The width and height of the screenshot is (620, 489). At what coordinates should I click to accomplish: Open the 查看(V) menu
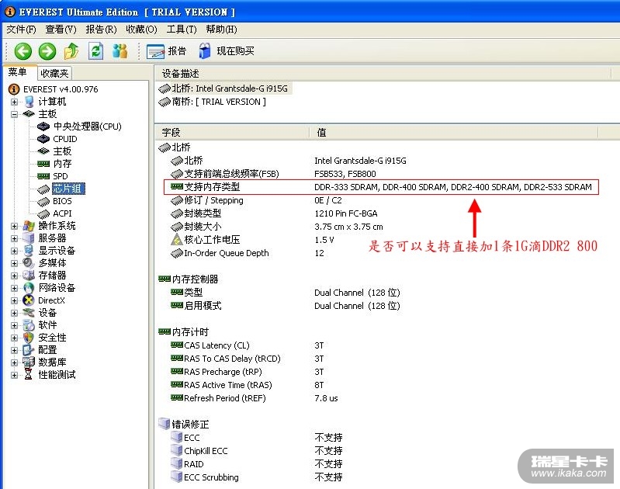(61, 29)
